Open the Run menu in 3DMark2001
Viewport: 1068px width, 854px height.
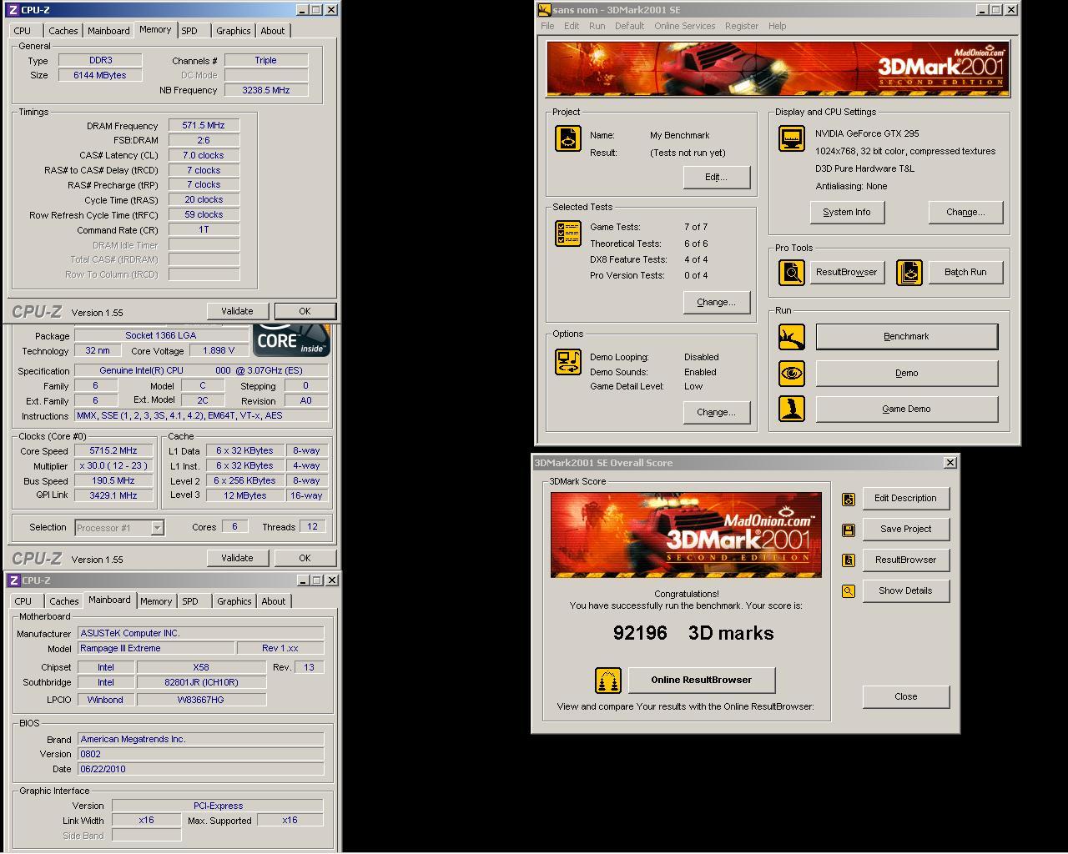(597, 26)
